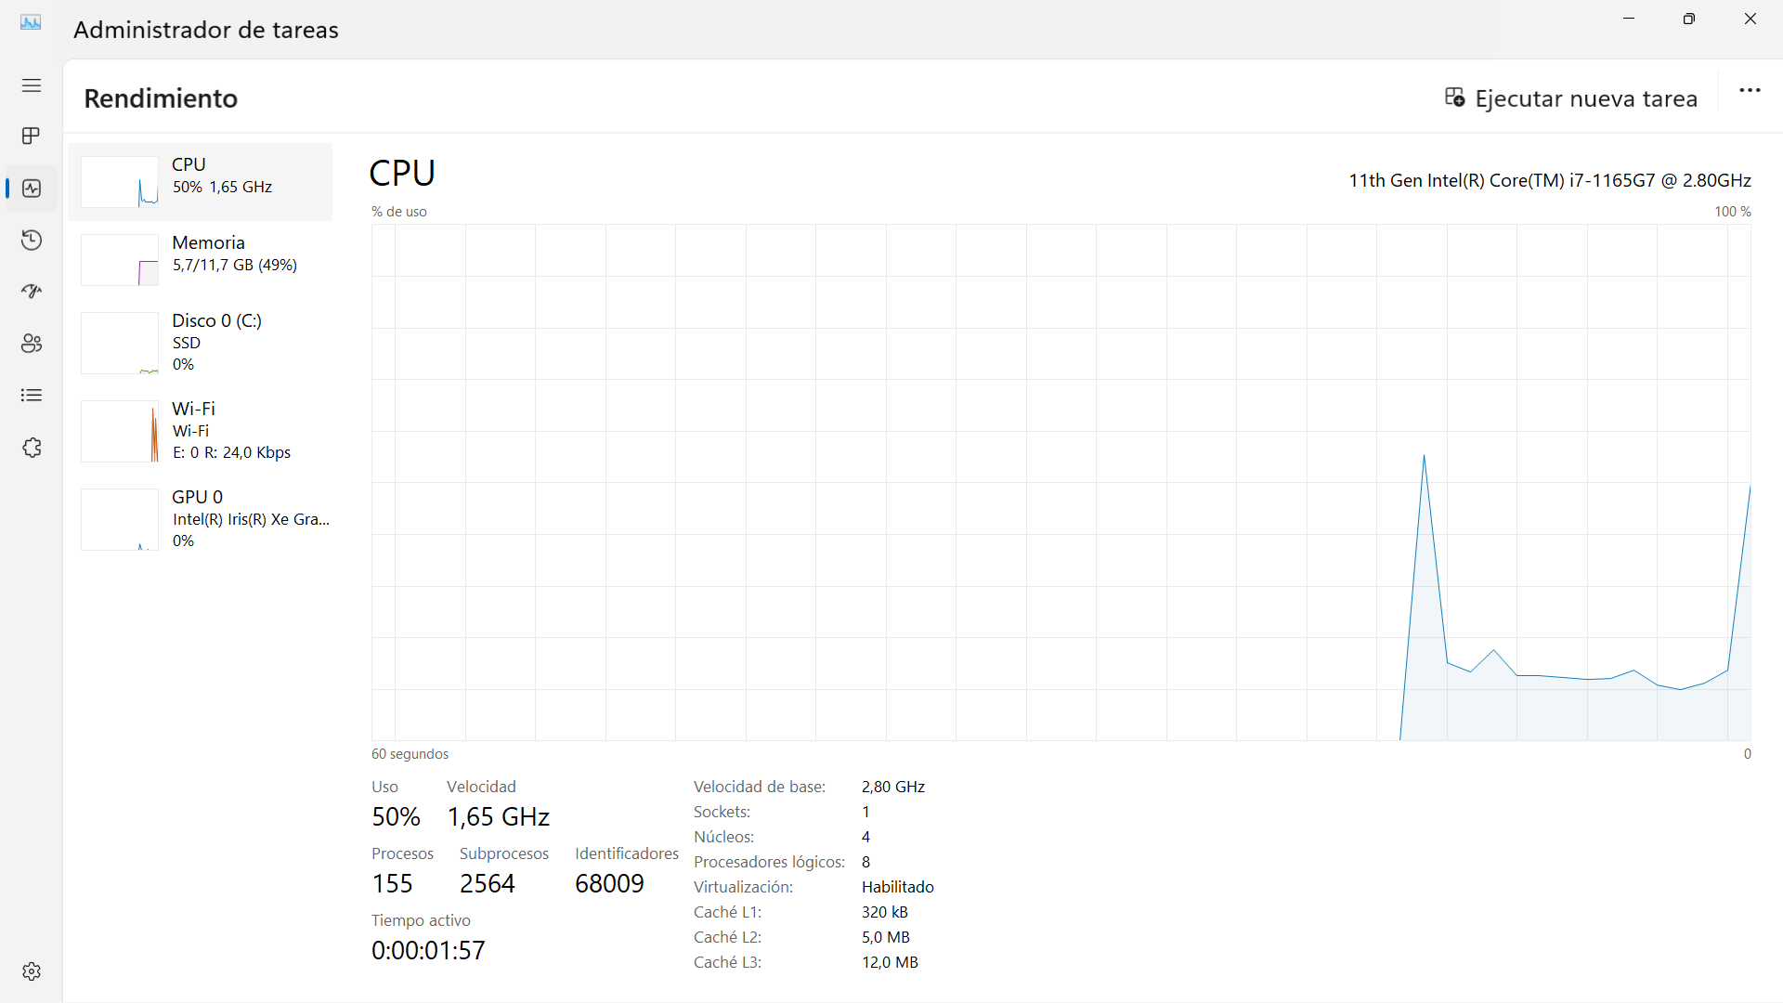Open the Users page icon

[x=32, y=344]
